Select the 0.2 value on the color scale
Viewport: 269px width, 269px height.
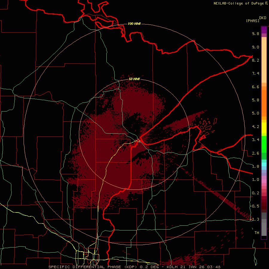256,193
